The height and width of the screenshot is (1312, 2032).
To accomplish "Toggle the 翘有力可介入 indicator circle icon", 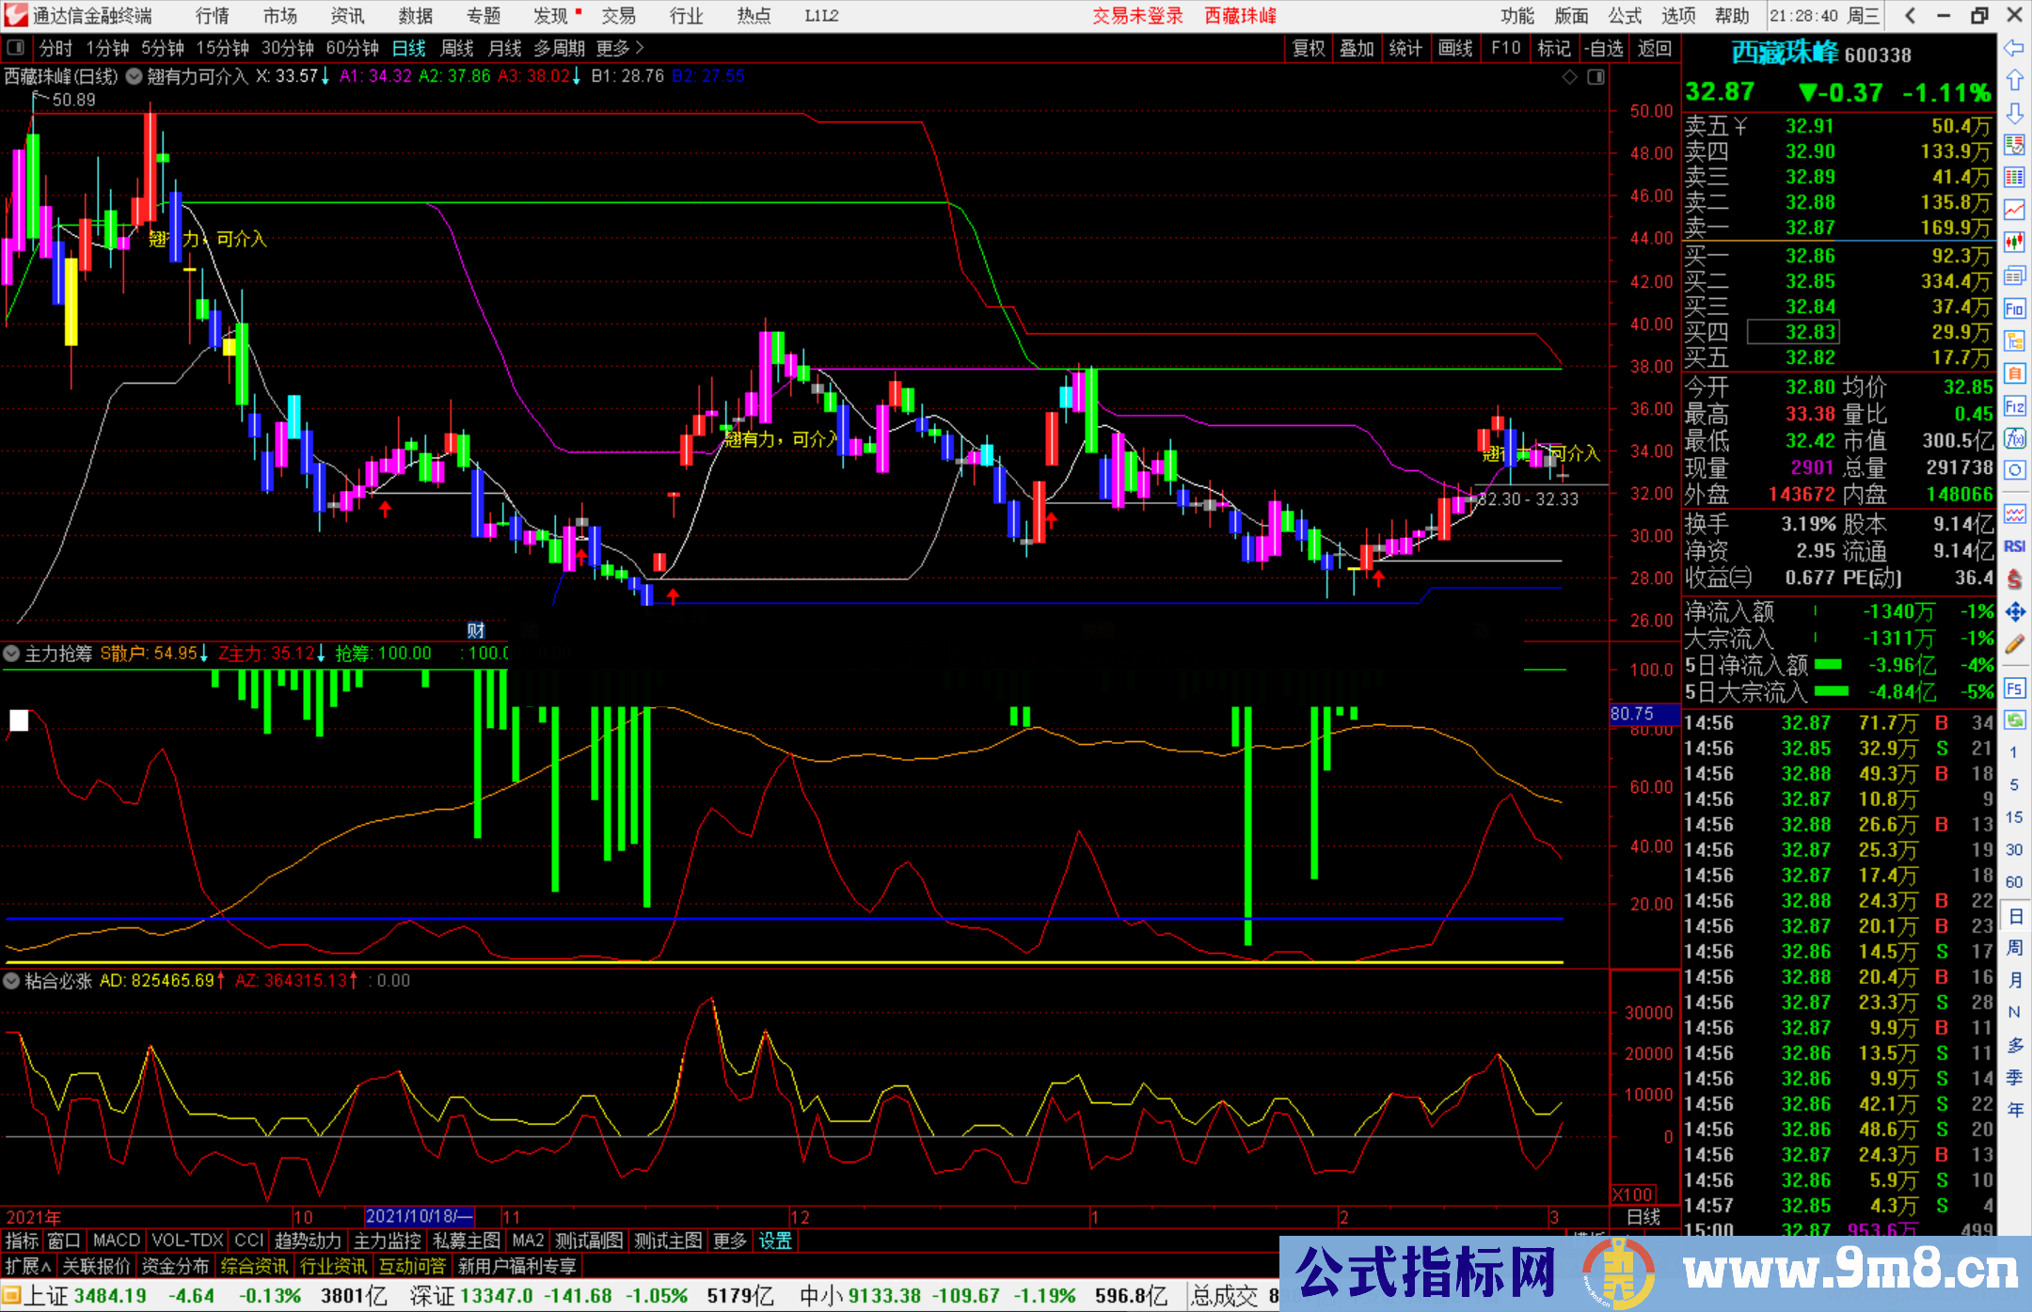I will [135, 76].
